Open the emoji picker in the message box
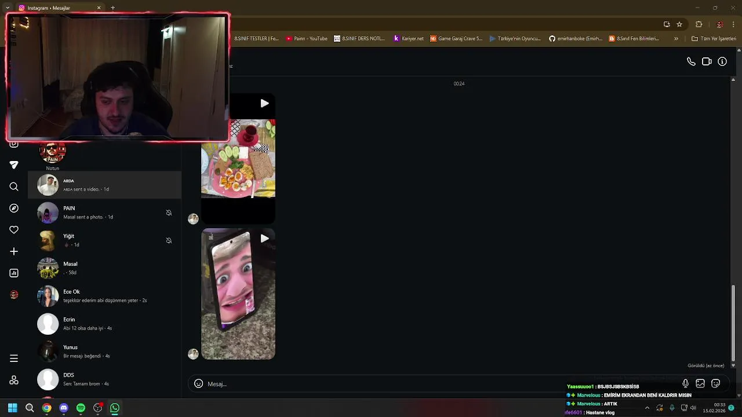The width and height of the screenshot is (742, 417). [x=198, y=383]
